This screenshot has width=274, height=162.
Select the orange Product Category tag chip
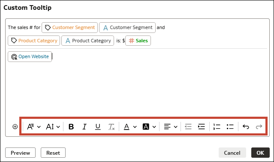[x=34, y=41]
